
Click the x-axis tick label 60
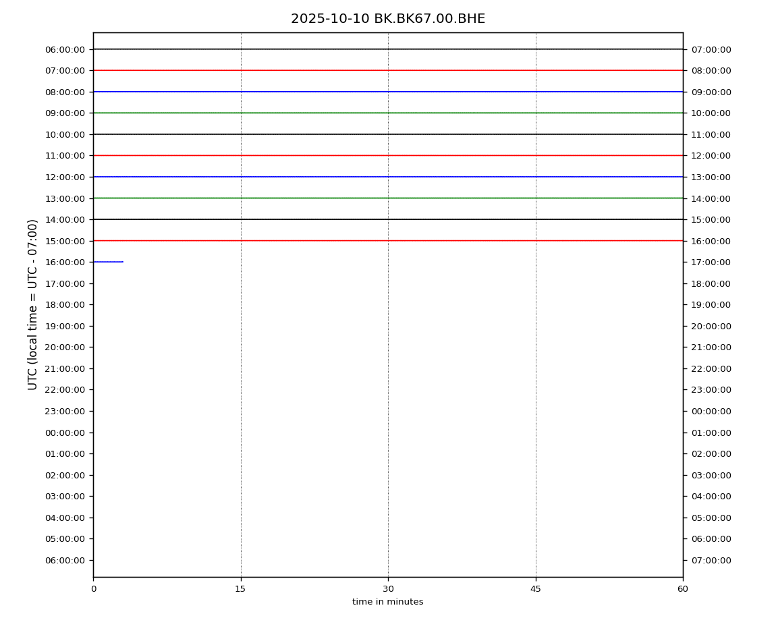[683, 589]
